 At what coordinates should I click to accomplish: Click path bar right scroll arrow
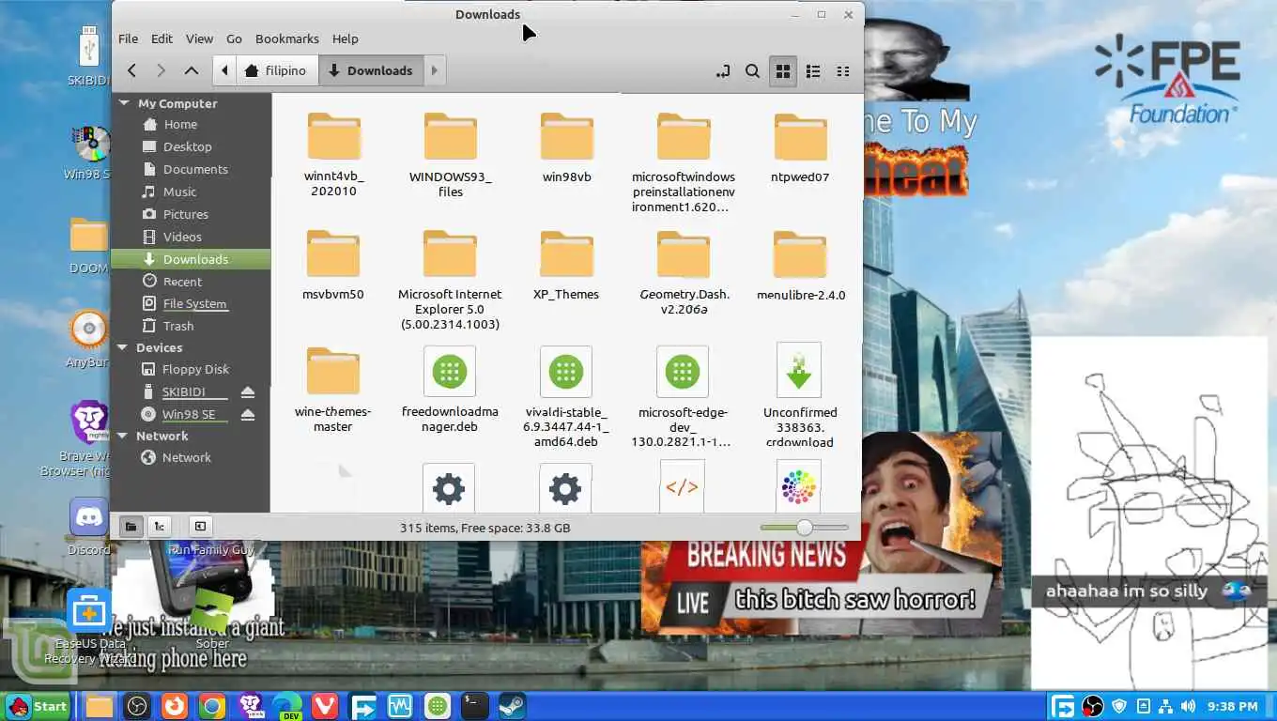434,70
